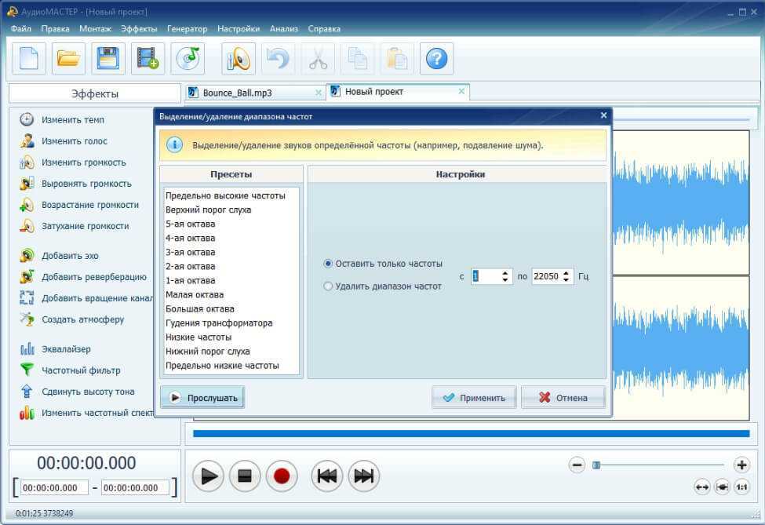The height and width of the screenshot is (525, 765).
Task: Open file using the folder icon
Action: 68,59
